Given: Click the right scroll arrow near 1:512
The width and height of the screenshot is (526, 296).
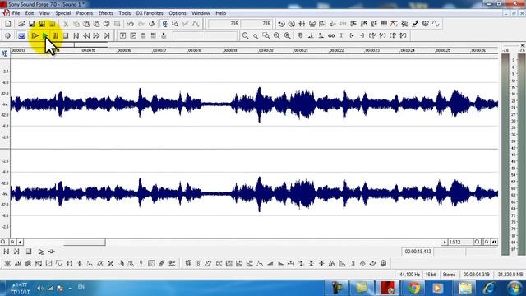Looking at the screenshot, I should tap(445, 242).
